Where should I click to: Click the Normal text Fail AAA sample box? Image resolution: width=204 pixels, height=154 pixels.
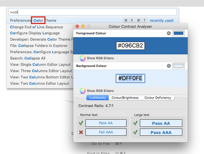point(106,132)
